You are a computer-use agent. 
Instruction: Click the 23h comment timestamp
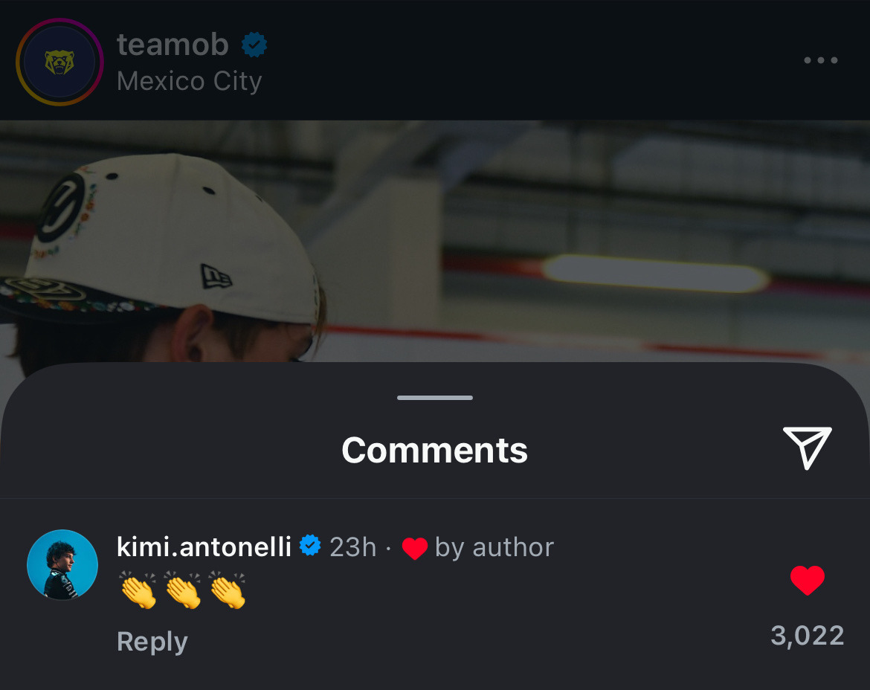[353, 547]
